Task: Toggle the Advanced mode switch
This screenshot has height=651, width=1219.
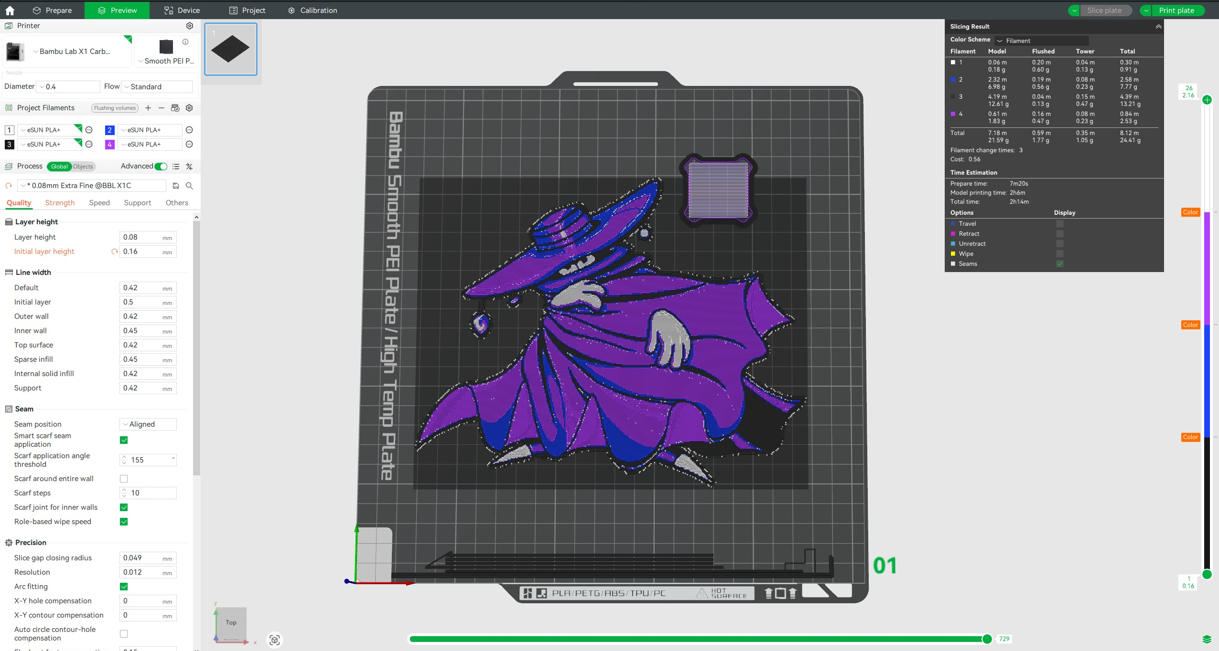Action: tap(161, 167)
